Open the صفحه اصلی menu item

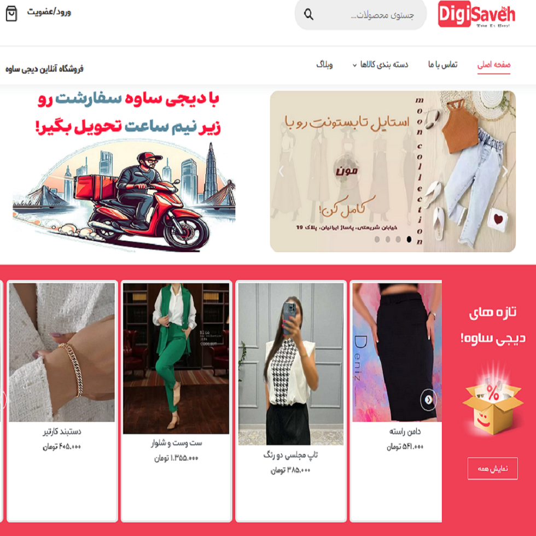click(493, 65)
